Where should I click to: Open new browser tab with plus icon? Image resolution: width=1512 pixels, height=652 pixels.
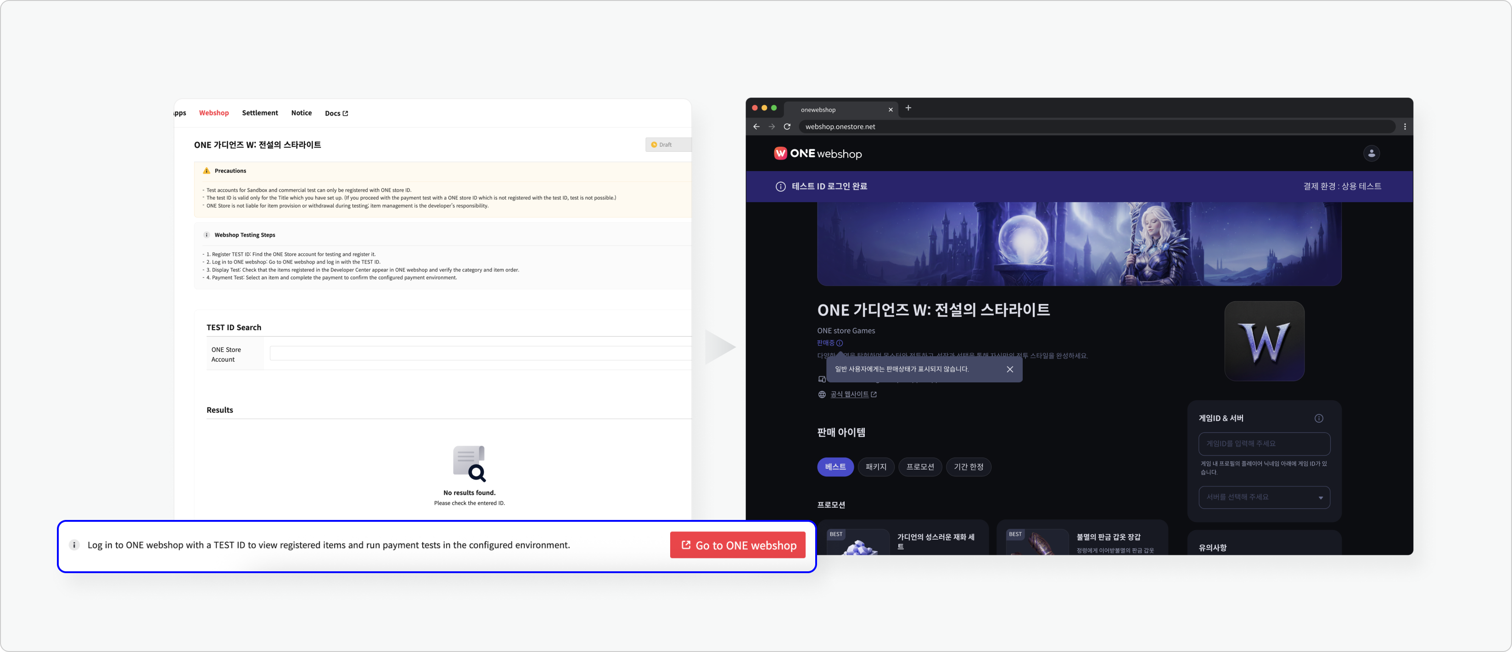[908, 108]
